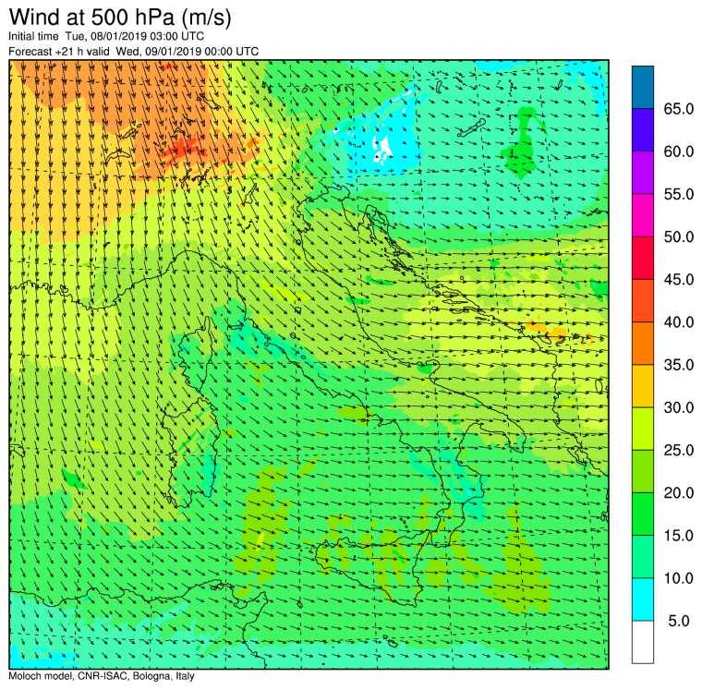Click the 50.0 colorbar label
This screenshot has width=702, height=690.
[679, 236]
